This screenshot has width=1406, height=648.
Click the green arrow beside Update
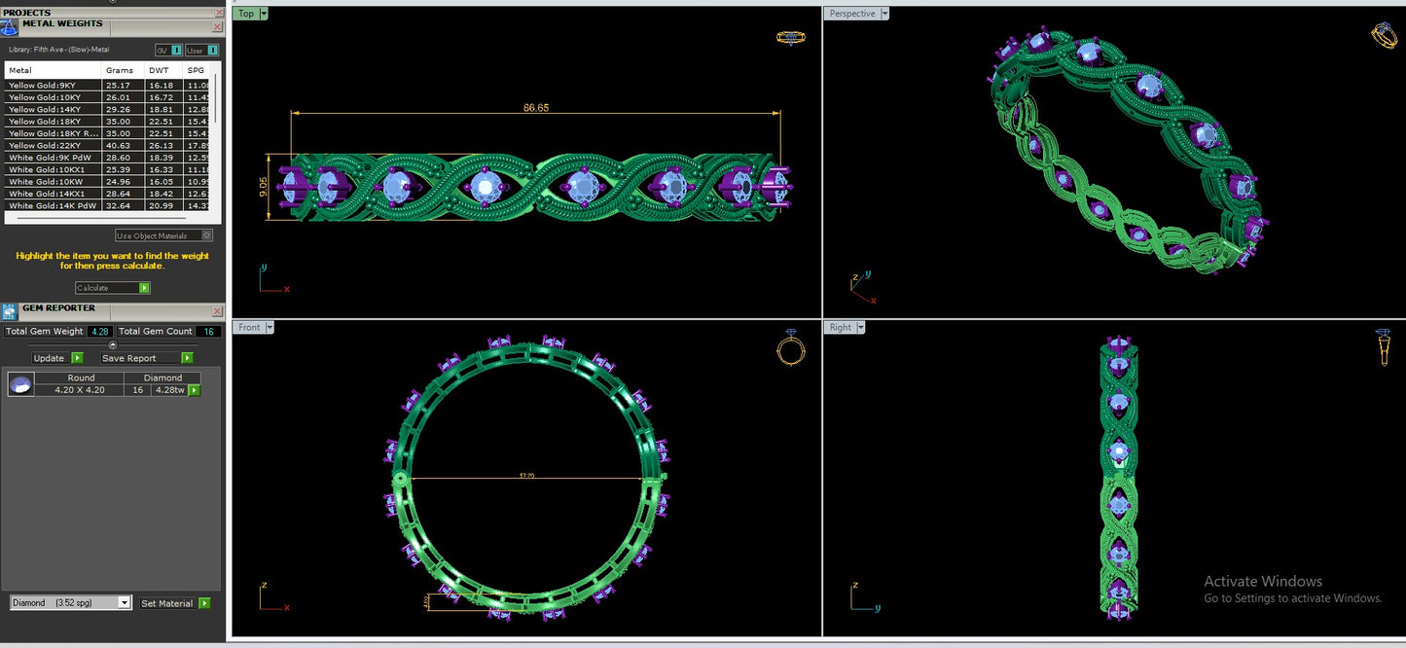coord(77,358)
